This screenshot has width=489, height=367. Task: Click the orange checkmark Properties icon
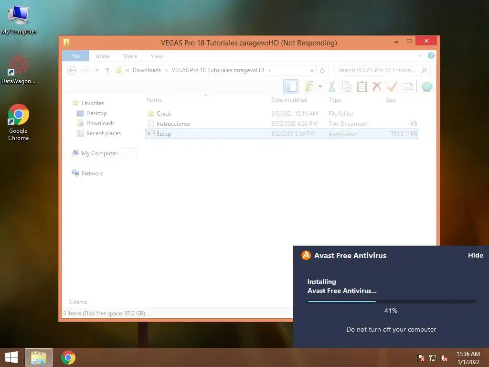393,86
